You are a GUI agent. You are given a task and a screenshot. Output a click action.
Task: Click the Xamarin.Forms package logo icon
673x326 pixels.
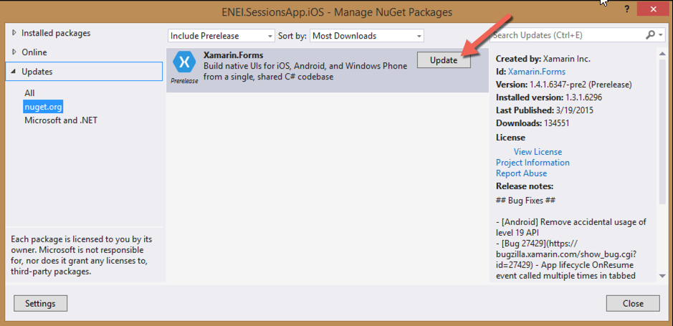point(184,62)
